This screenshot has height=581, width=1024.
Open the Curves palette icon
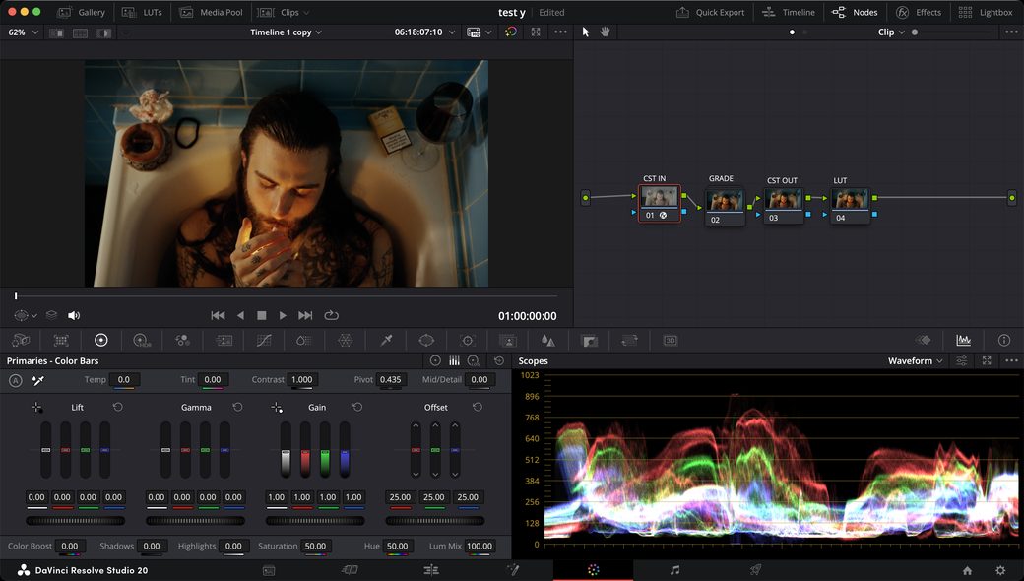[x=264, y=340]
